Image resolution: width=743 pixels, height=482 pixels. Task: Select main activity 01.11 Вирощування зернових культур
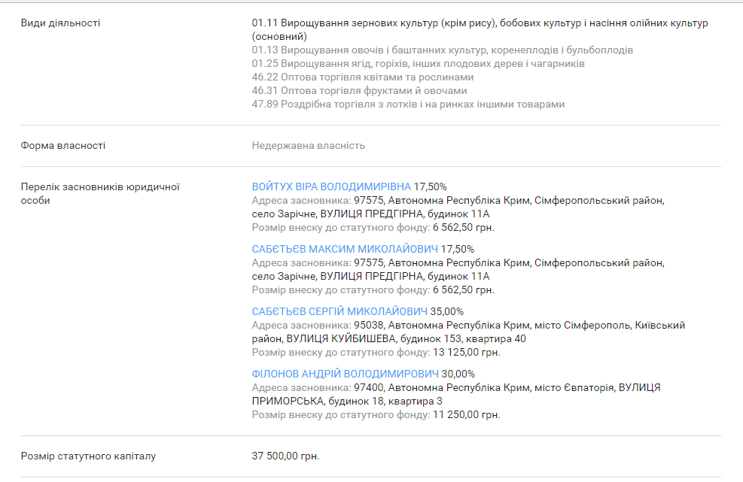tap(480, 23)
